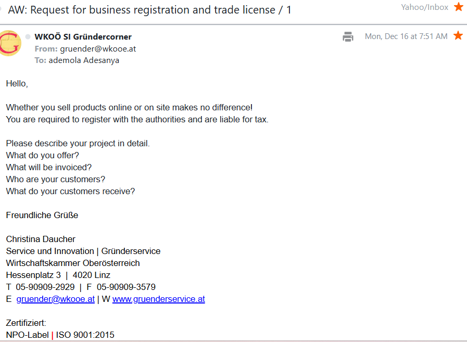Click the email subject line

coord(149,9)
